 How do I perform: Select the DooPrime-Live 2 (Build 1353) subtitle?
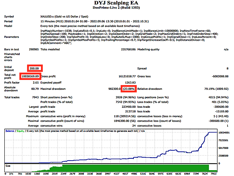click(x=116, y=8)
